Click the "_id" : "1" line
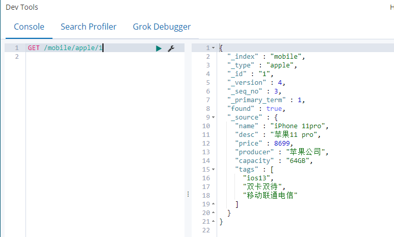Image resolution: width=394 pixels, height=237 pixels. (x=250, y=74)
